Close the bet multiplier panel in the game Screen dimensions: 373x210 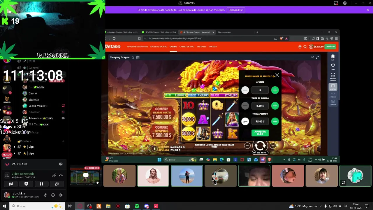[x=277, y=75]
